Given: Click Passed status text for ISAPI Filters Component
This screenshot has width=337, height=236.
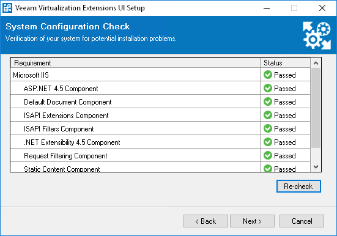Looking at the screenshot, I should pos(285,129).
